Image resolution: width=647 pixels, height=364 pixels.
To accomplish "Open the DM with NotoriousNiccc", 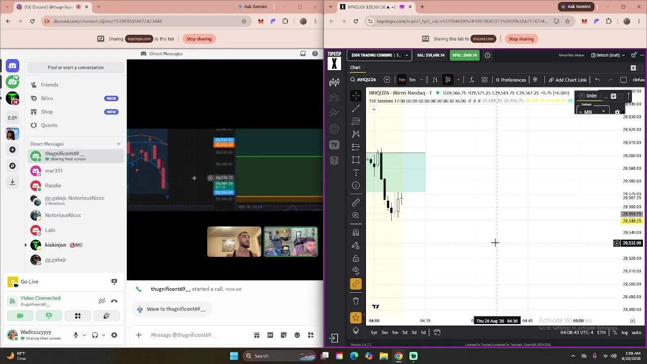I will [76, 215].
